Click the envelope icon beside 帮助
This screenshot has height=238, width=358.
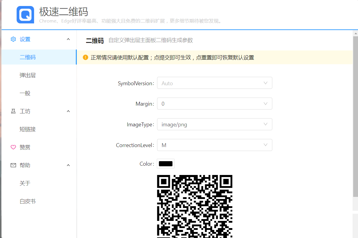coord(14,165)
